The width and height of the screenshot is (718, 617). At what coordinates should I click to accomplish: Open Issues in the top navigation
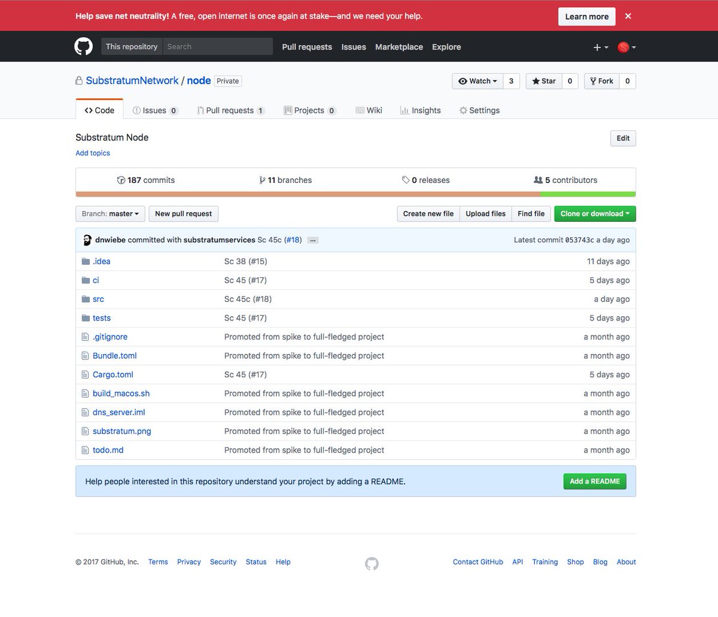[354, 47]
